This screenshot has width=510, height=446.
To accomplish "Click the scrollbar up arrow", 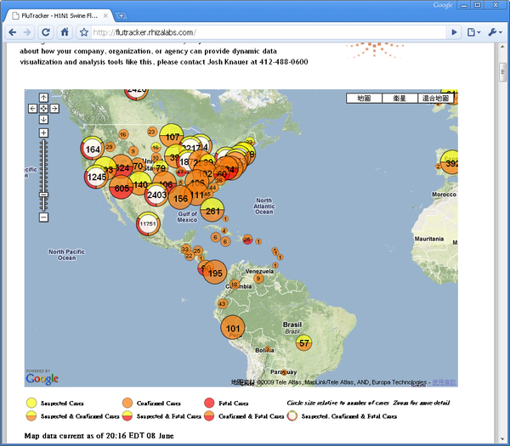I will coord(502,47).
